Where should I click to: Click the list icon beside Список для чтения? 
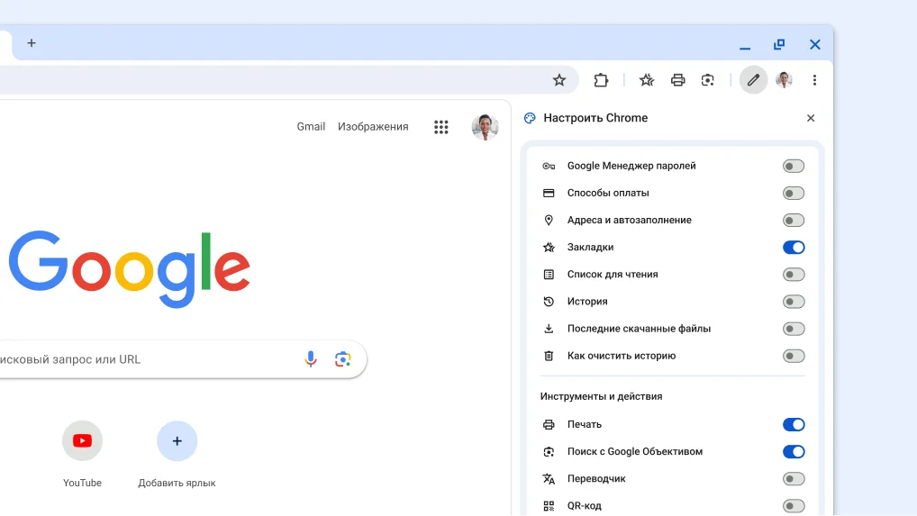tap(549, 275)
